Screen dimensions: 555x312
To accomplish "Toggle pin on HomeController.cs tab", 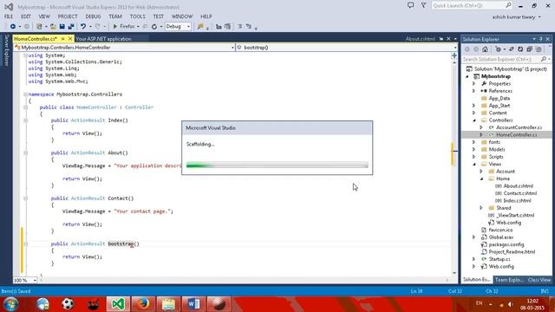I will [62, 39].
